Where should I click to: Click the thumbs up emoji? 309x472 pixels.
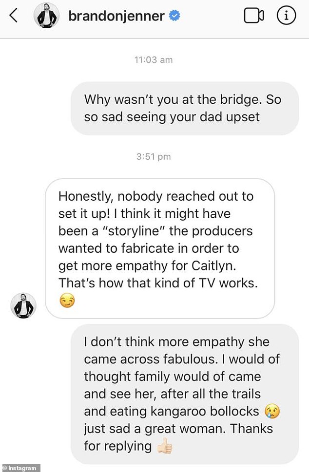[165, 447]
